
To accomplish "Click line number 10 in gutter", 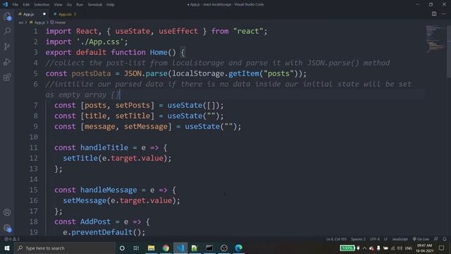I will (x=34, y=137).
